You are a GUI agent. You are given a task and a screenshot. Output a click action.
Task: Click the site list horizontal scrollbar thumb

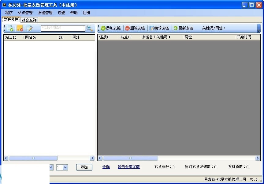[x=33, y=158]
